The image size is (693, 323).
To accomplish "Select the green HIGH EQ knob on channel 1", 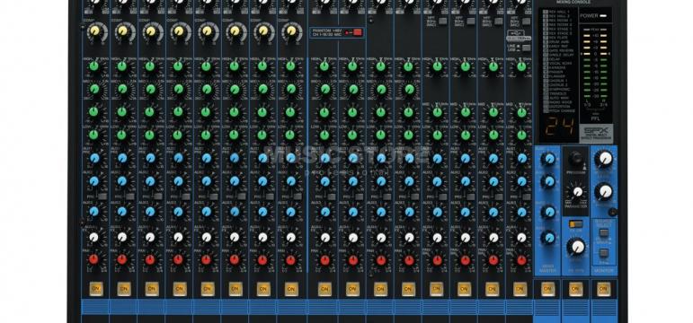I will click(93, 66).
